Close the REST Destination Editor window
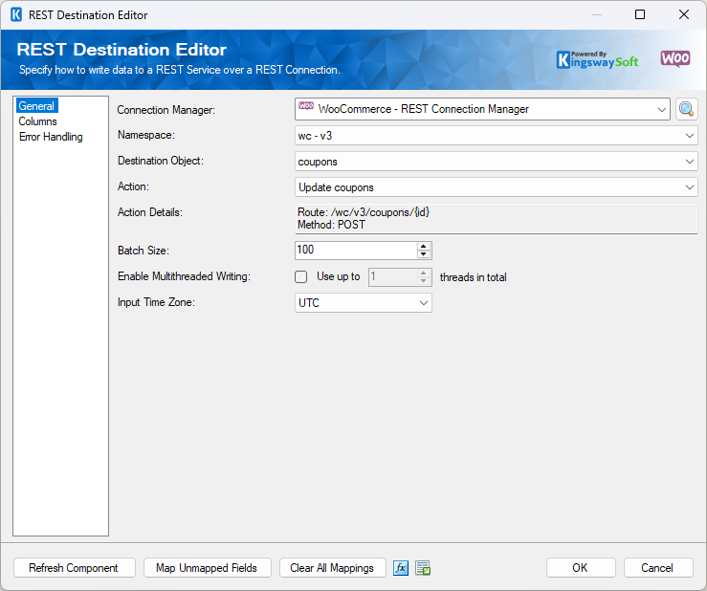Viewport: 707px width, 591px height. pos(683,14)
